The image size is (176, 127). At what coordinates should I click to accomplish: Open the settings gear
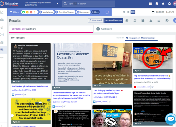point(169,4)
